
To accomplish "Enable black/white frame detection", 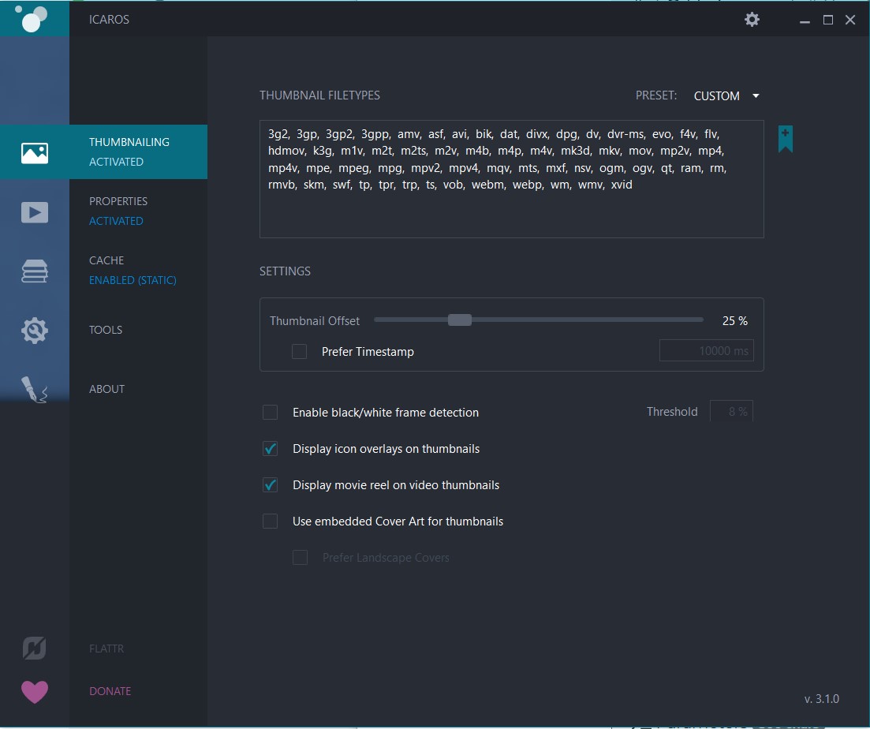I will [x=271, y=412].
